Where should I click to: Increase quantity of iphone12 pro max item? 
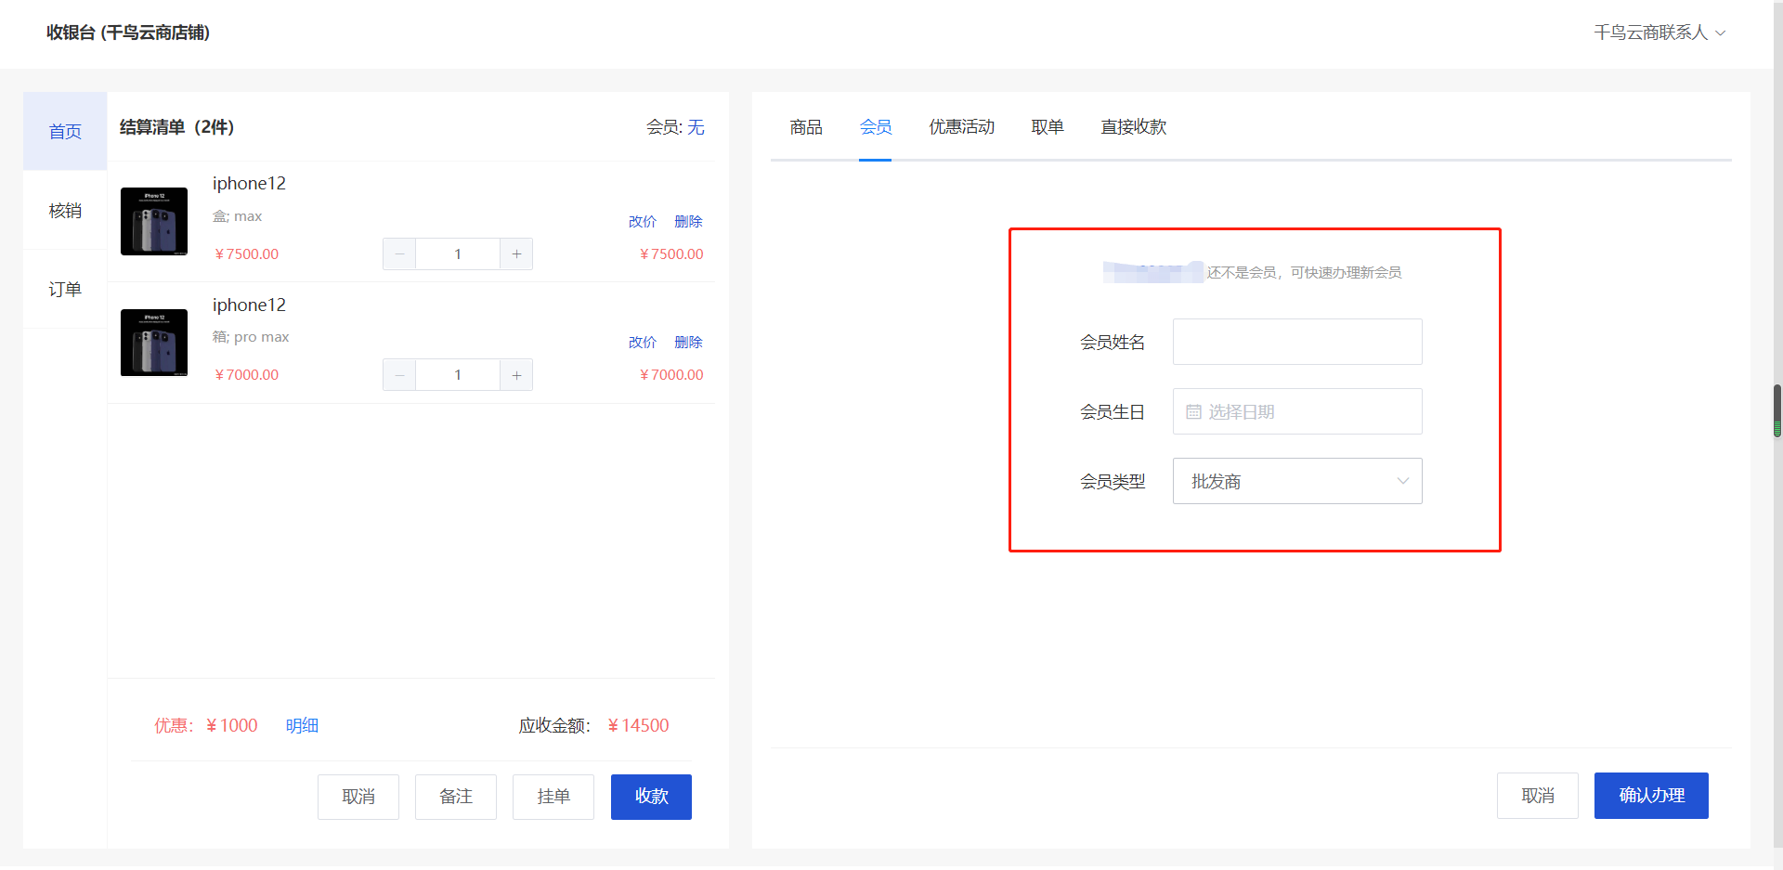coord(516,375)
